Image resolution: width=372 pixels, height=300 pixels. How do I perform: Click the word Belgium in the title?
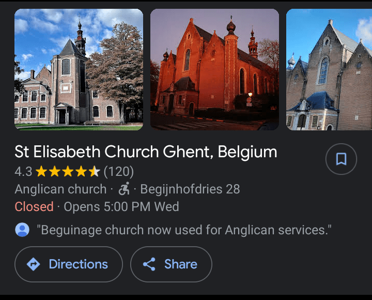point(247,152)
